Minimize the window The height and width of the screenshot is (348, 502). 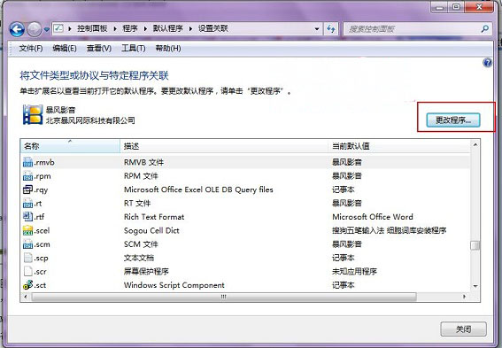tap(440, 6)
